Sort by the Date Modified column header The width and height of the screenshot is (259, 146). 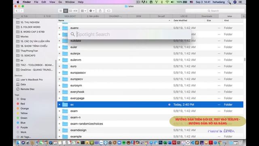(180, 20)
